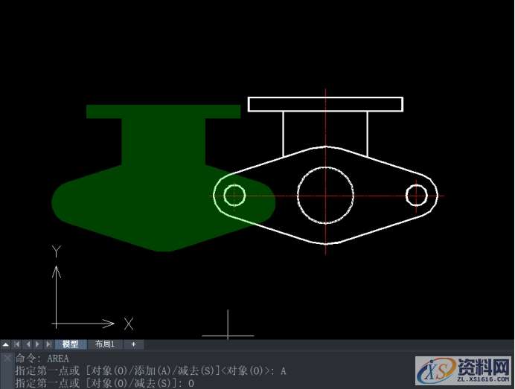Expand the up-triangle beside the tab arrows
The height and width of the screenshot is (389, 515).
pyautogui.click(x=6, y=344)
